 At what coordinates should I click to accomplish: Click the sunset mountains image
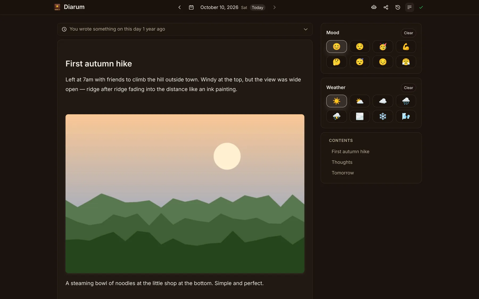point(185,194)
